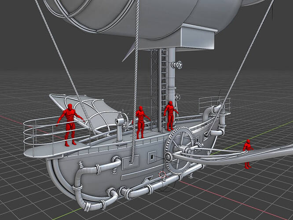Screen dimensions: 293x220
Task: Select the rear railing at the ship's stern
Action: (x=214, y=105)
